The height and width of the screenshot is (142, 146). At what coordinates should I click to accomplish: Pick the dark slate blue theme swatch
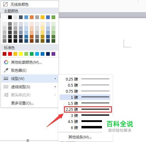[21, 17]
